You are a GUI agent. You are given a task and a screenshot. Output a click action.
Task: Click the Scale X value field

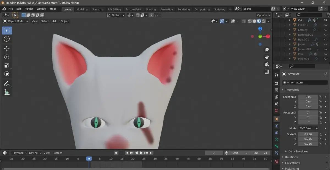pos(308,134)
